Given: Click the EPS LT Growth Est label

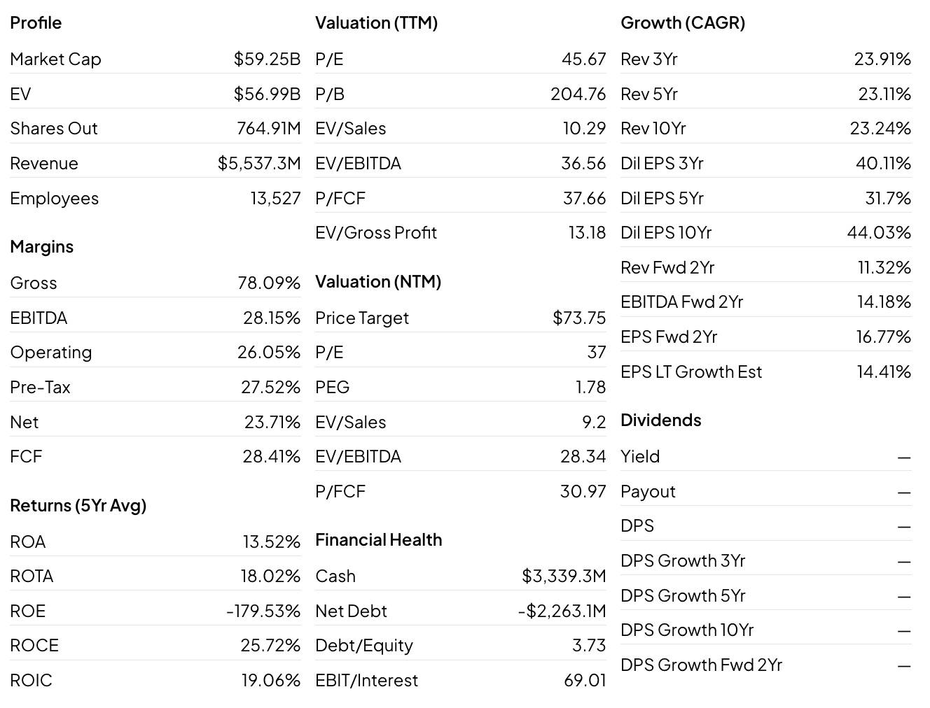Looking at the screenshot, I should 691,372.
